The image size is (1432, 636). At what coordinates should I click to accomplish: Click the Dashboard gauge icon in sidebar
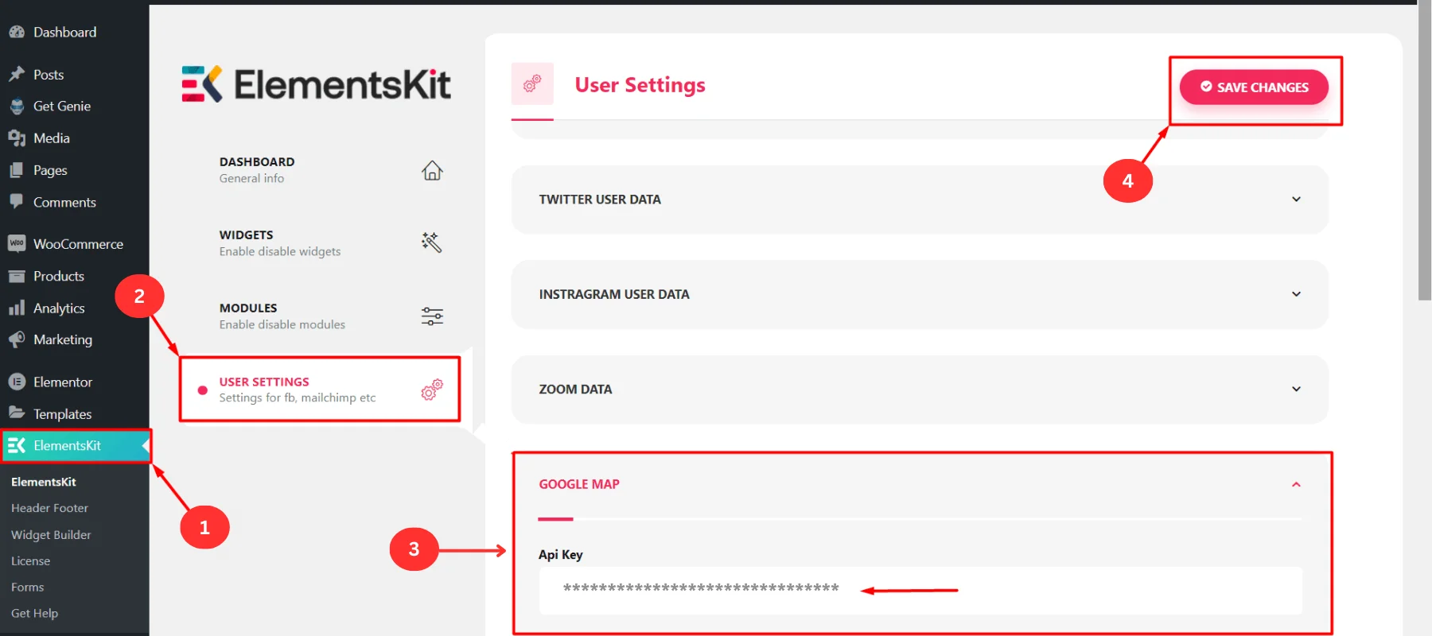coord(17,33)
